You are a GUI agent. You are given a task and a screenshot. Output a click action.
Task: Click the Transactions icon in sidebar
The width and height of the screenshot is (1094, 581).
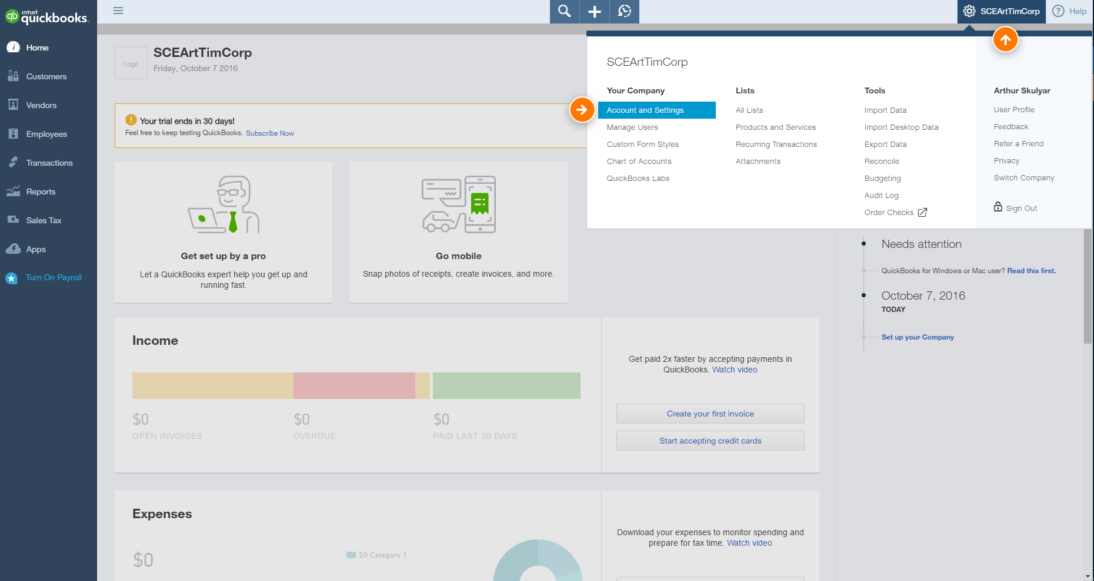pos(13,162)
